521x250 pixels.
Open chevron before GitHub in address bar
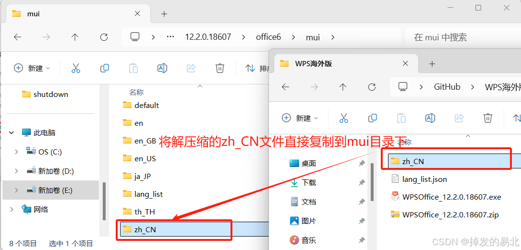[x=421, y=87]
